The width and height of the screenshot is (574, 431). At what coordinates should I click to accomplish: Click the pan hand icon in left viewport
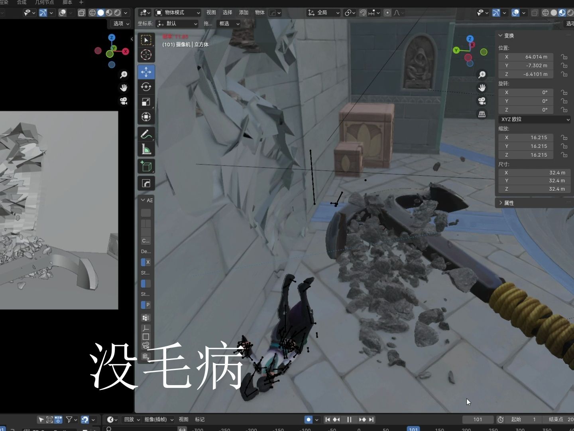click(x=124, y=88)
